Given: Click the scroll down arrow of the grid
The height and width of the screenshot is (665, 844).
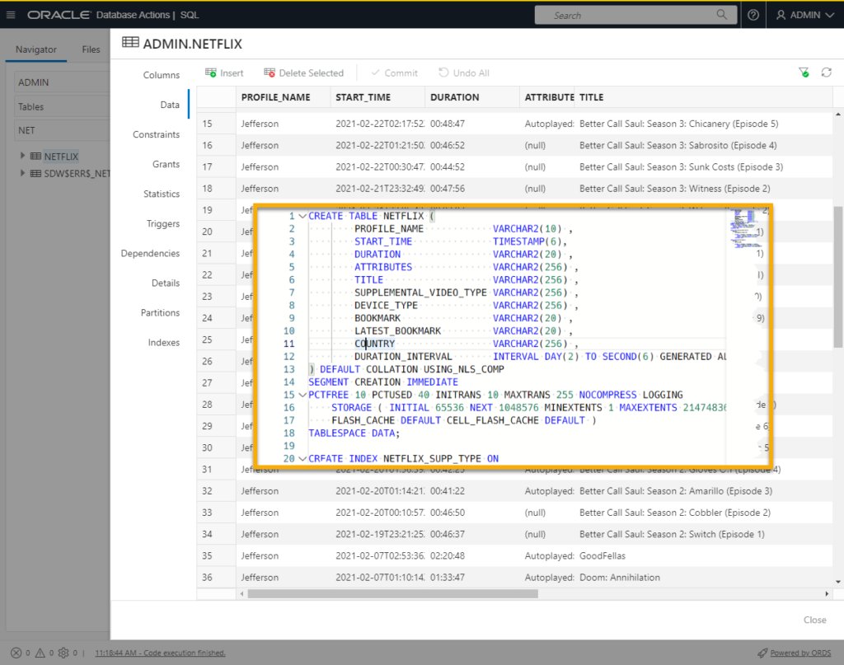Looking at the screenshot, I should click(x=838, y=582).
